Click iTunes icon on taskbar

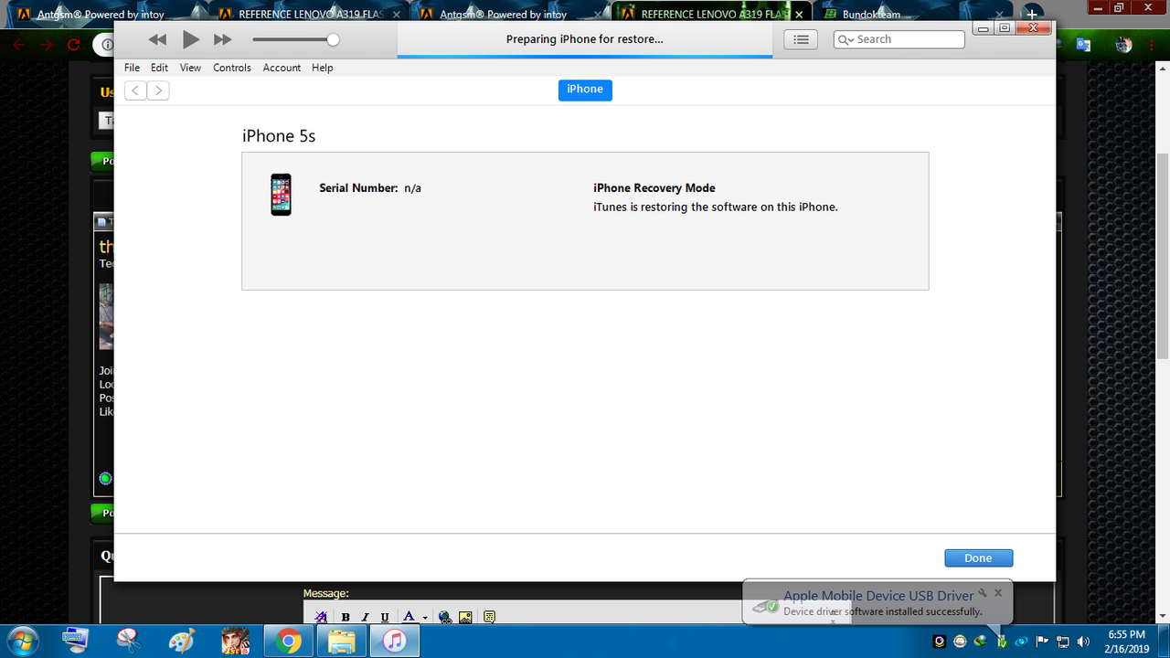click(395, 641)
